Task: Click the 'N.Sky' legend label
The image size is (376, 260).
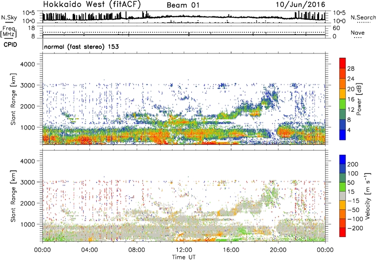Action: coord(9,17)
